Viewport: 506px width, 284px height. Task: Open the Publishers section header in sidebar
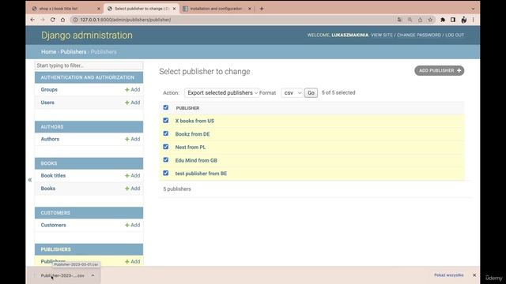(55, 249)
